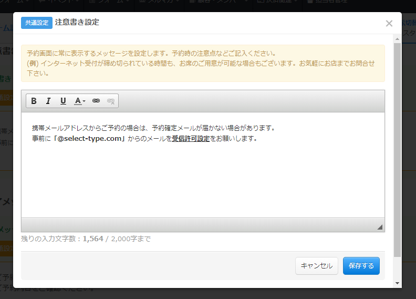The image size is (416, 299).
Task: Click the scrollbar up arrow
Action: 398,38
